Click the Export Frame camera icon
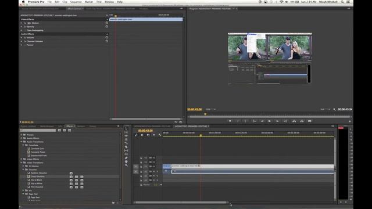 pyautogui.click(x=310, y=121)
